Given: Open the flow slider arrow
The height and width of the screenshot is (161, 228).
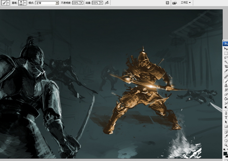Looking at the screenshot, I should point(102,3).
